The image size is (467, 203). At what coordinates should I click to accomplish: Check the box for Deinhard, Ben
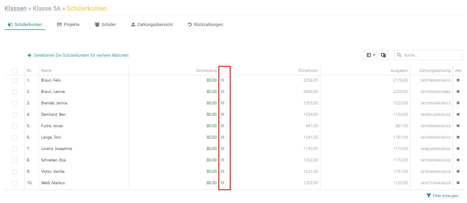pyautogui.click(x=15, y=115)
